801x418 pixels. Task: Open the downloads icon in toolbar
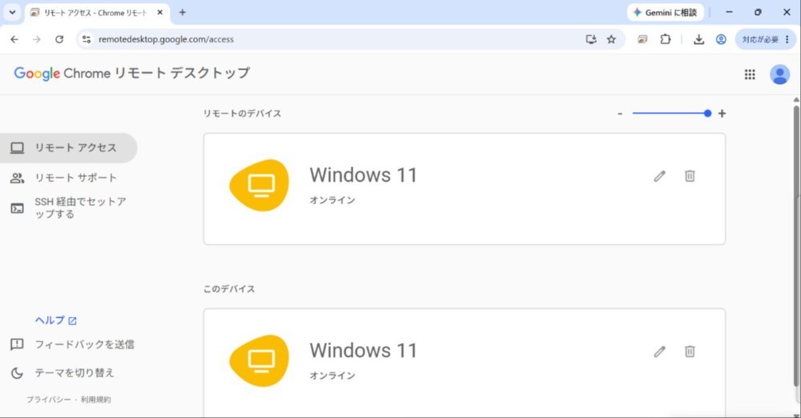[698, 39]
